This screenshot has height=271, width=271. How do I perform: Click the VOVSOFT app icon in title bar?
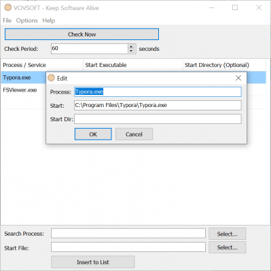click(8, 7)
